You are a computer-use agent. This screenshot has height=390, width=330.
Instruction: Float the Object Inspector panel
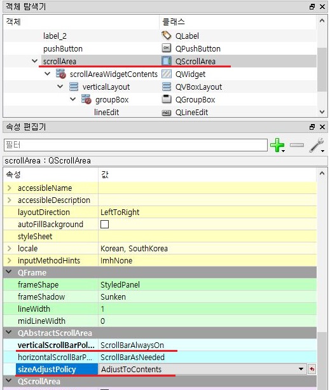tap(312, 7)
